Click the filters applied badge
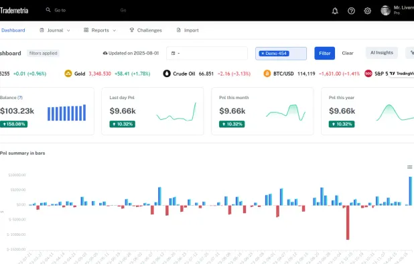Screen dimensions: 414x264 (43, 54)
